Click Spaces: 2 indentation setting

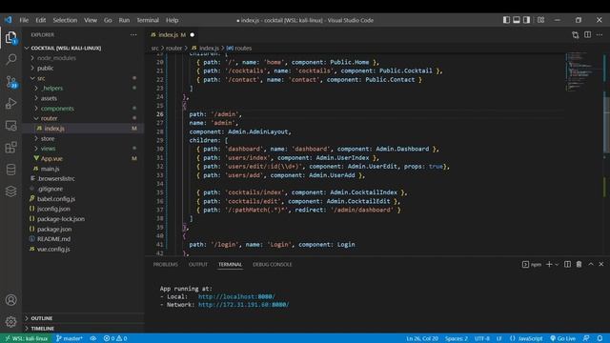click(457, 338)
